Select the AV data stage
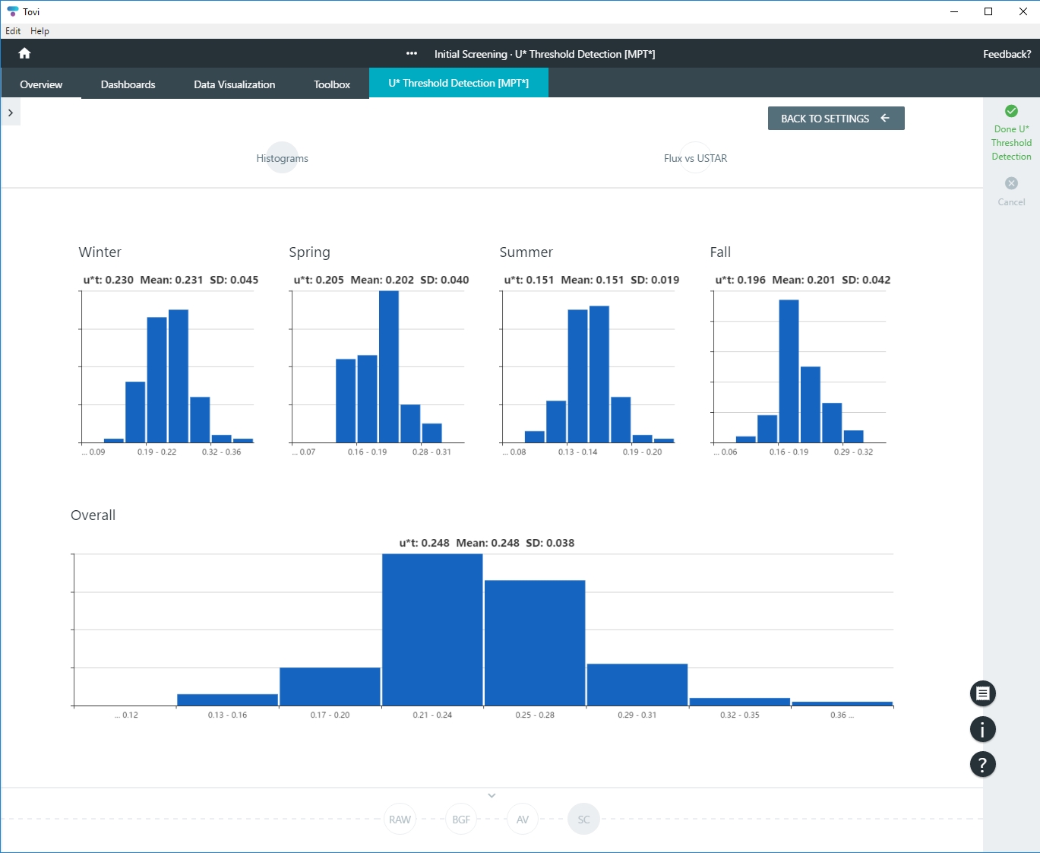Viewport: 1040px width, 853px height. tap(523, 820)
